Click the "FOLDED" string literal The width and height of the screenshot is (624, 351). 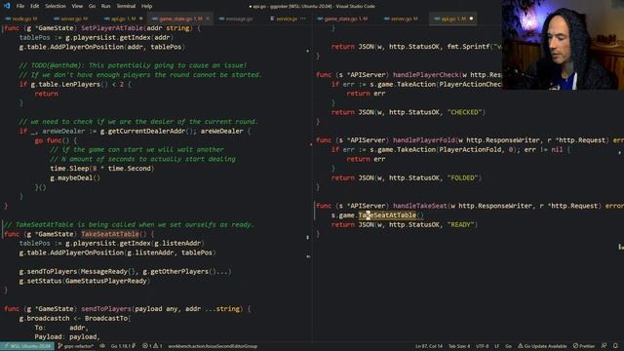(x=462, y=177)
